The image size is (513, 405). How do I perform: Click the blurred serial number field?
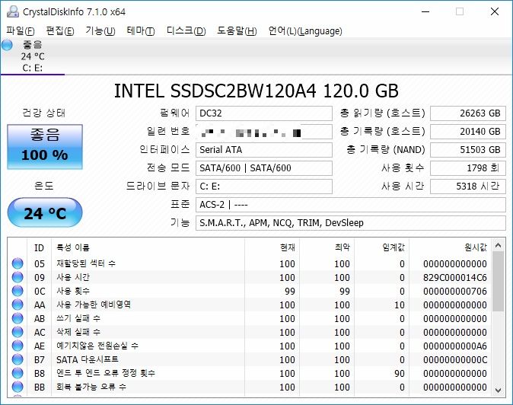264,132
